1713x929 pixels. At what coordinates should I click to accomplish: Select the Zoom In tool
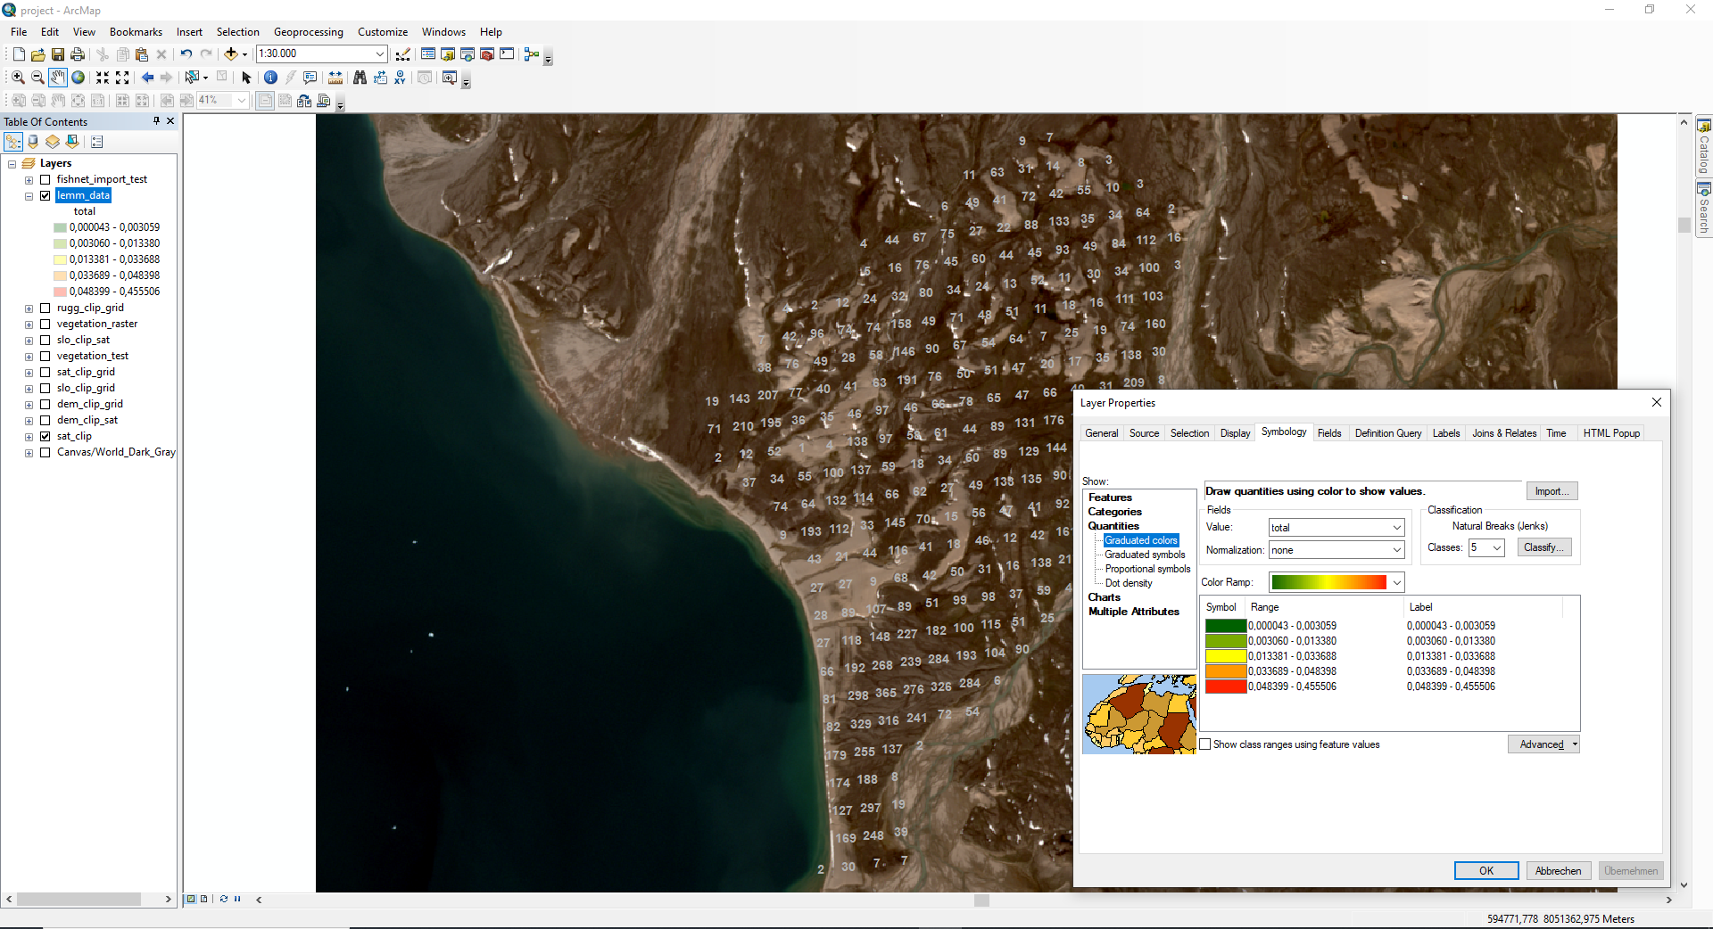[x=18, y=78]
